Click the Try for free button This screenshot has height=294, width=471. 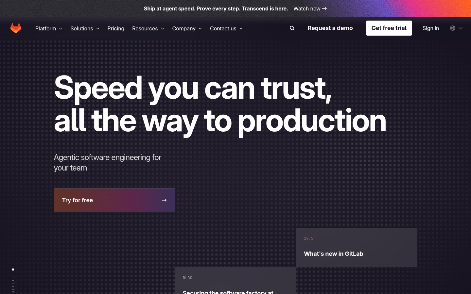[x=114, y=200]
